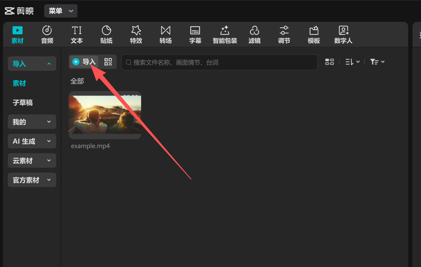Open the Captions (字幕) panel

195,34
